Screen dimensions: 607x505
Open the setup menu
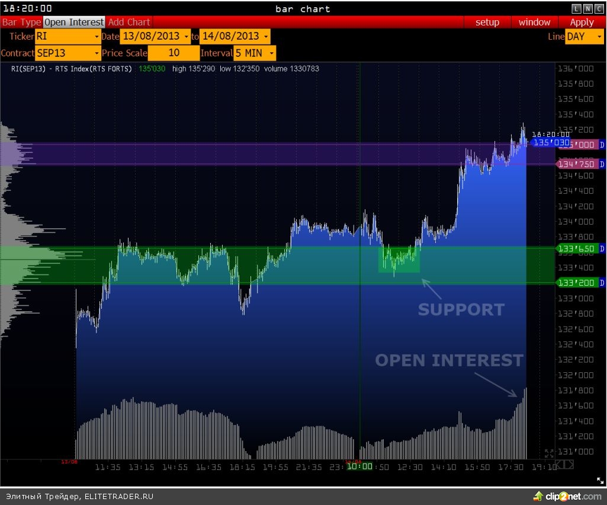pos(487,22)
